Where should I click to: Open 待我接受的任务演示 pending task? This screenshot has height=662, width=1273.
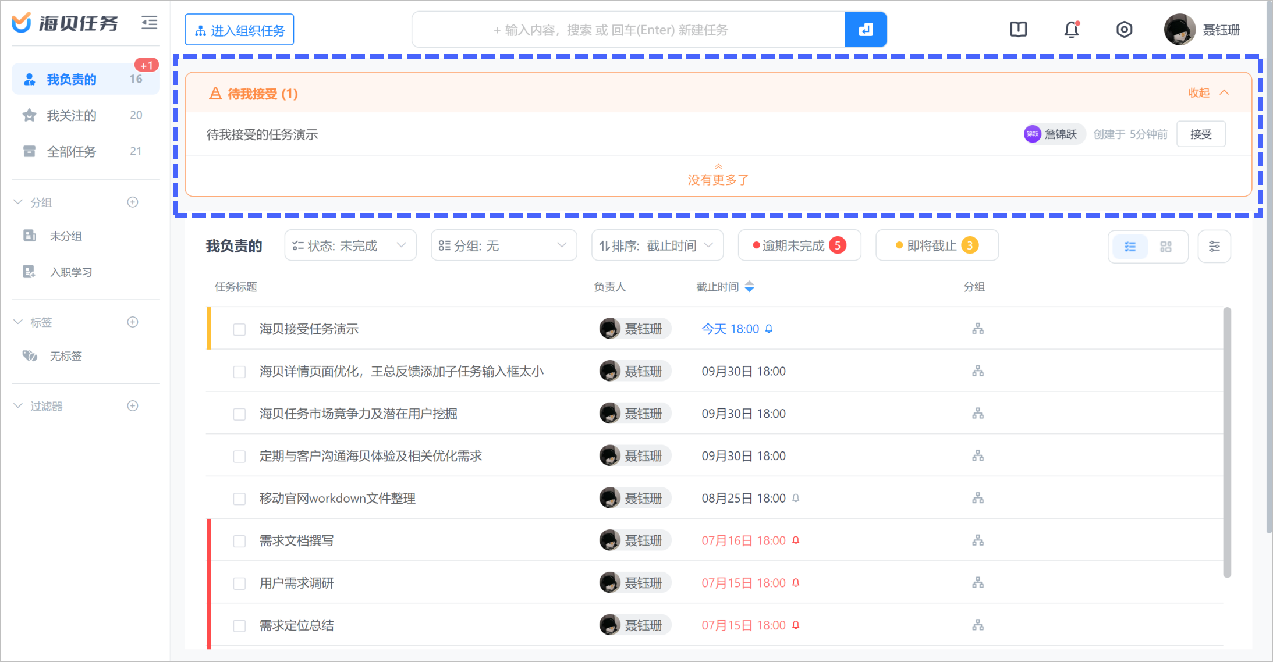[x=262, y=134]
